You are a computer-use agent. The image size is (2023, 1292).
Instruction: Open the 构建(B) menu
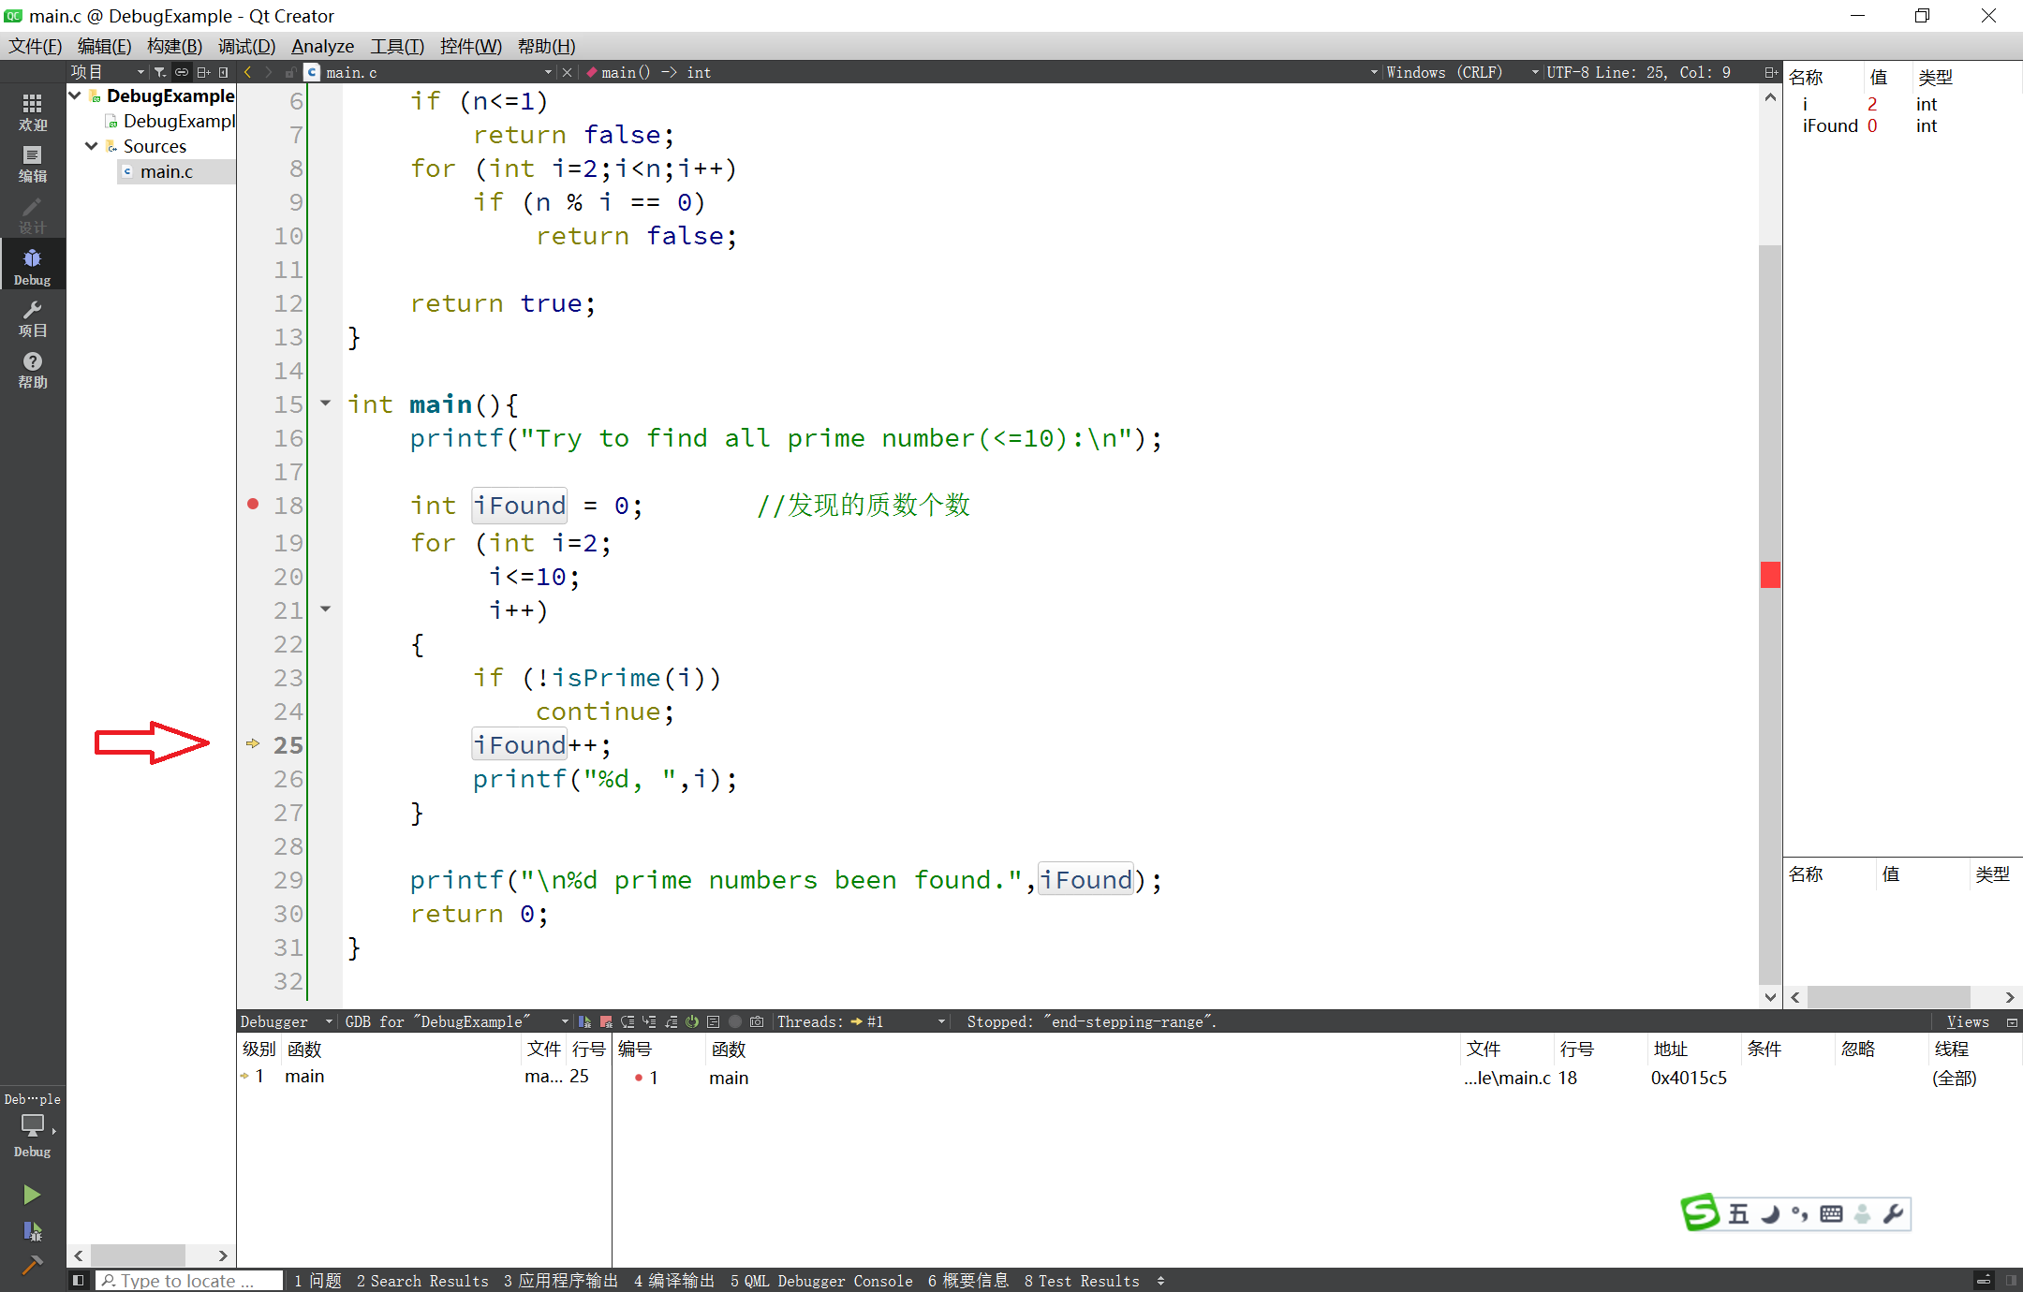point(174,46)
